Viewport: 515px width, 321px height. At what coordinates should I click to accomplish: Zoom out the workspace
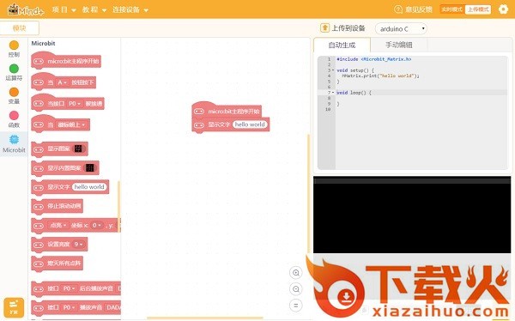click(295, 289)
